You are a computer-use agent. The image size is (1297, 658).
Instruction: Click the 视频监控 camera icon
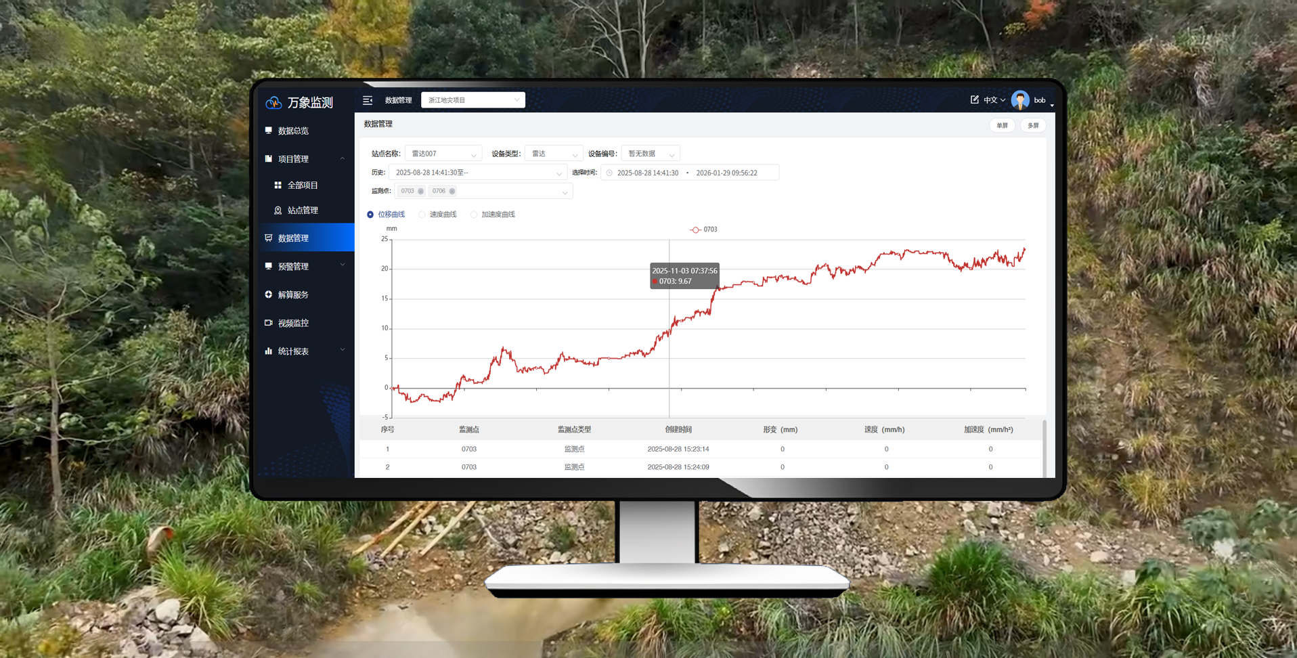pos(269,323)
